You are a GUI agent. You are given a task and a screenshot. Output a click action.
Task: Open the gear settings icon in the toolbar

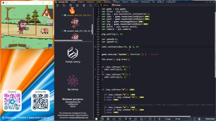pos(84,5)
